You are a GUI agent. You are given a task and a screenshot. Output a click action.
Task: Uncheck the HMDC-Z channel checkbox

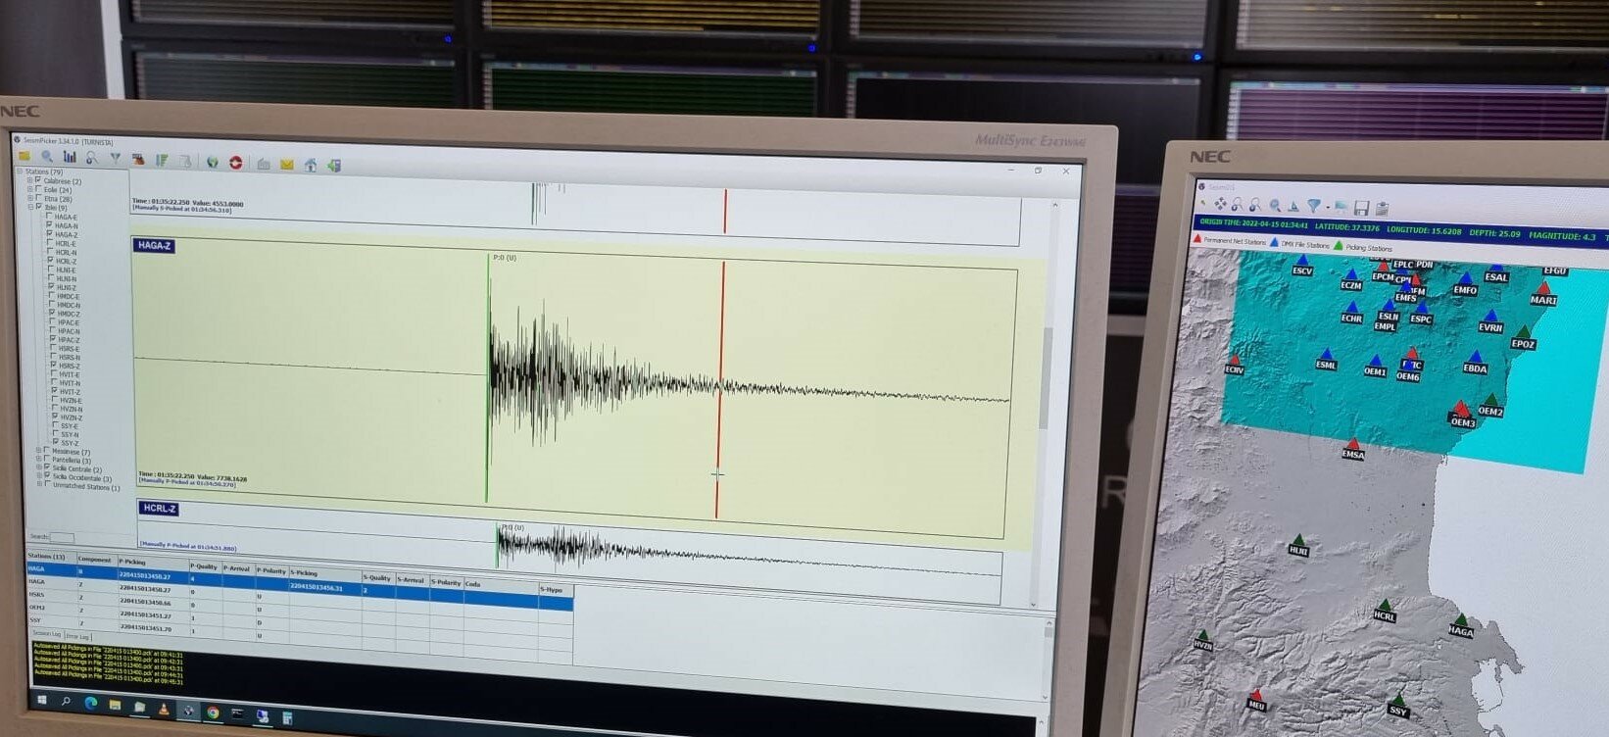[52, 314]
